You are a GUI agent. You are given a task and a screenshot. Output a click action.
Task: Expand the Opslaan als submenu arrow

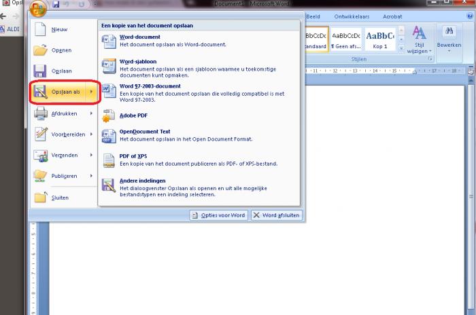coord(91,92)
